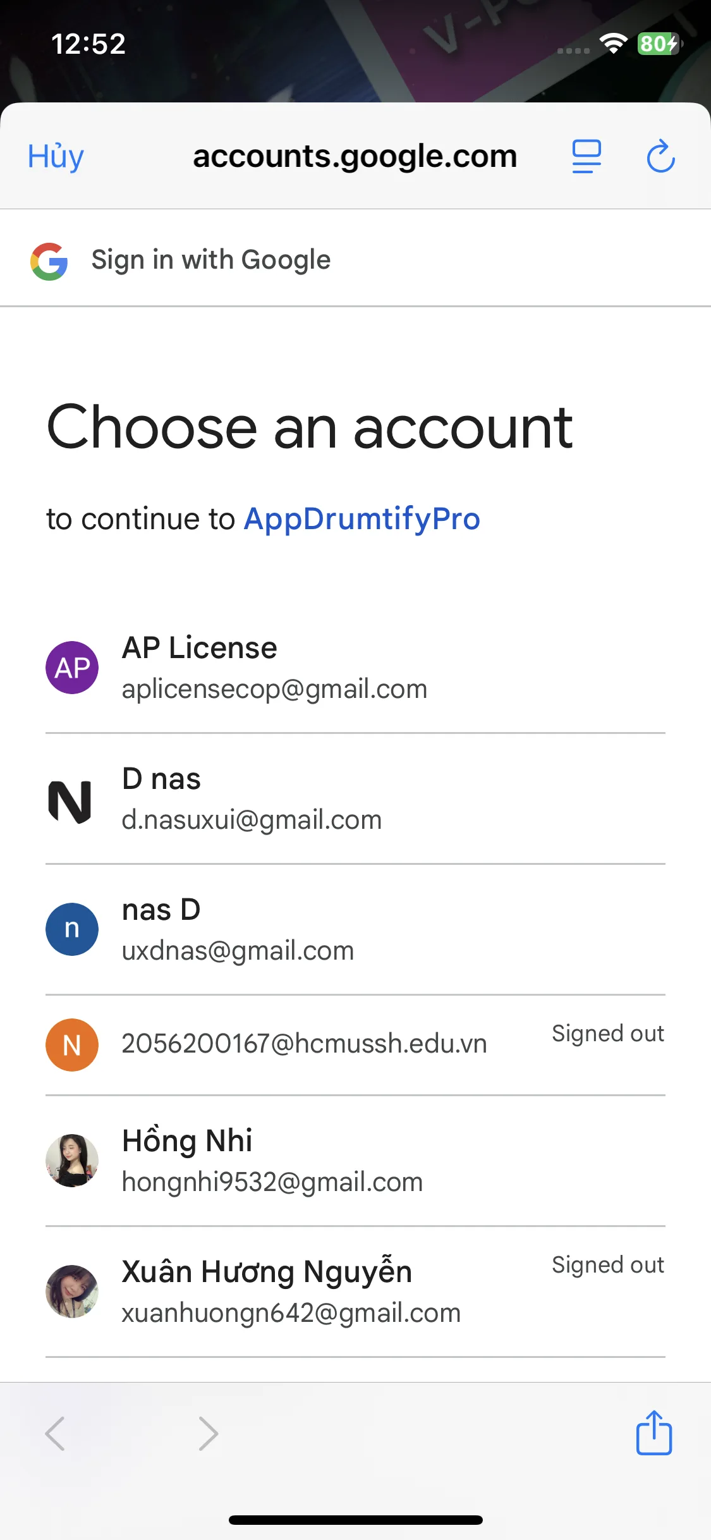
Task: Open the AppDrumtifyPro link
Action: (x=362, y=519)
